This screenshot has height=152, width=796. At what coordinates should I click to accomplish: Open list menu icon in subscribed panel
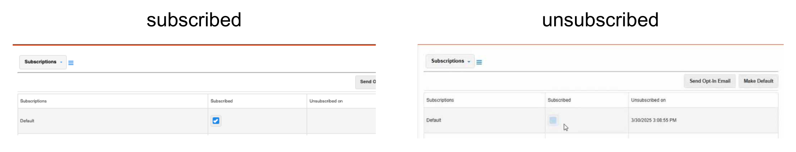[71, 63]
